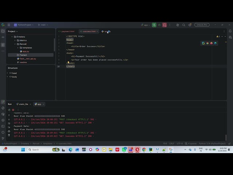Click UTF-8 encoding in status bar
The height and width of the screenshot is (175, 233).
click(x=179, y=144)
